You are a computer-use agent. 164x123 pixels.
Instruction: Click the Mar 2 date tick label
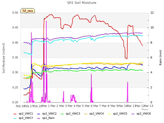tap(54, 106)
